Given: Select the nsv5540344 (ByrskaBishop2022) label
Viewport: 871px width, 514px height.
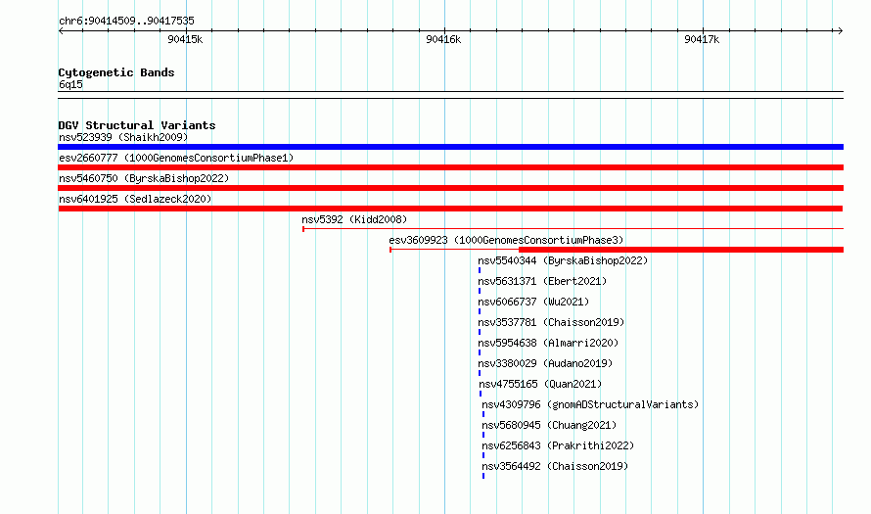Looking at the screenshot, I should pos(563,260).
